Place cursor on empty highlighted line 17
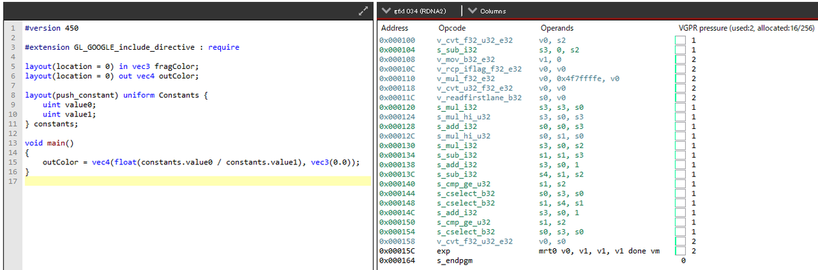This screenshot has height=270, width=818. (x=198, y=181)
